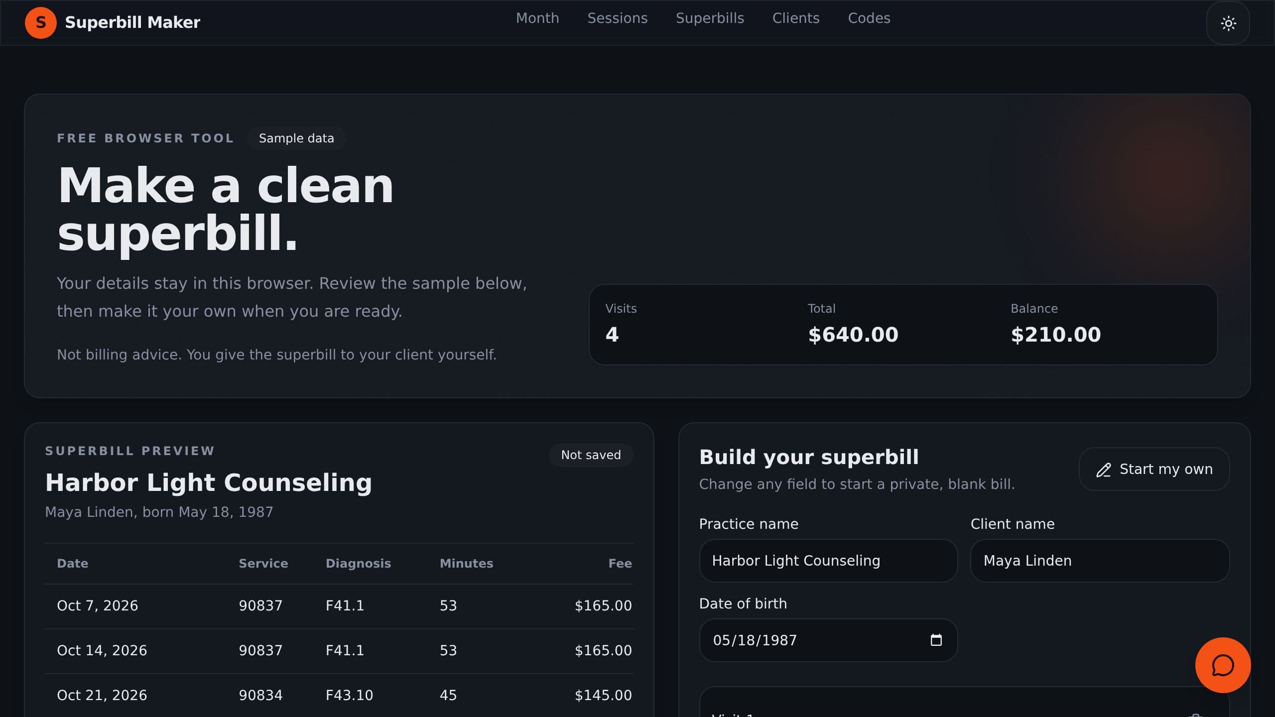Focus the Practice name input field
This screenshot has width=1275, height=717.
click(828, 561)
